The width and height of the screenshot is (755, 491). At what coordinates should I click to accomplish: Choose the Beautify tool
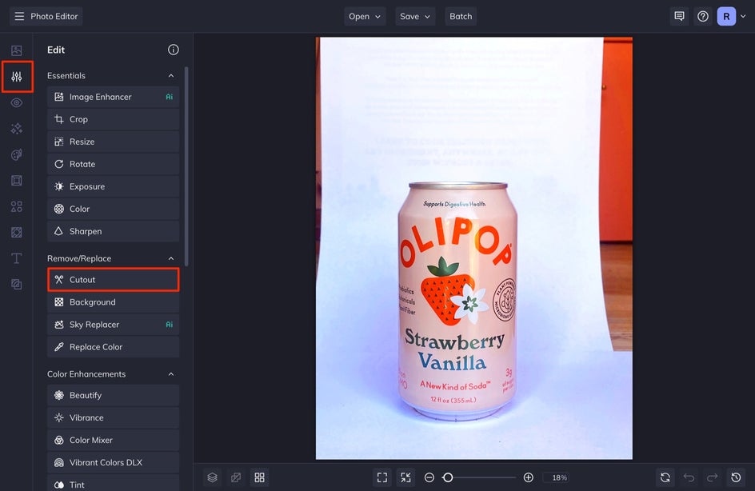(x=113, y=395)
